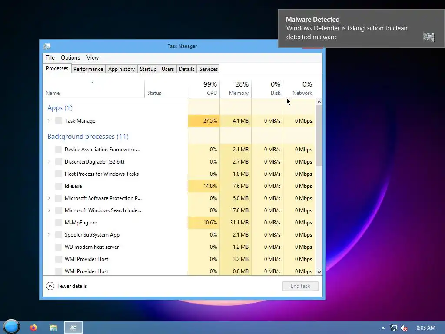The image size is (445, 334).
Task: Click the Host Process for Windows Tasks icon
Action: click(x=59, y=174)
